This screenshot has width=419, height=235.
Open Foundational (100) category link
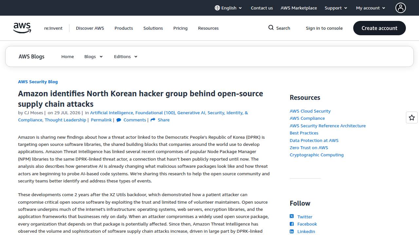pos(155,113)
